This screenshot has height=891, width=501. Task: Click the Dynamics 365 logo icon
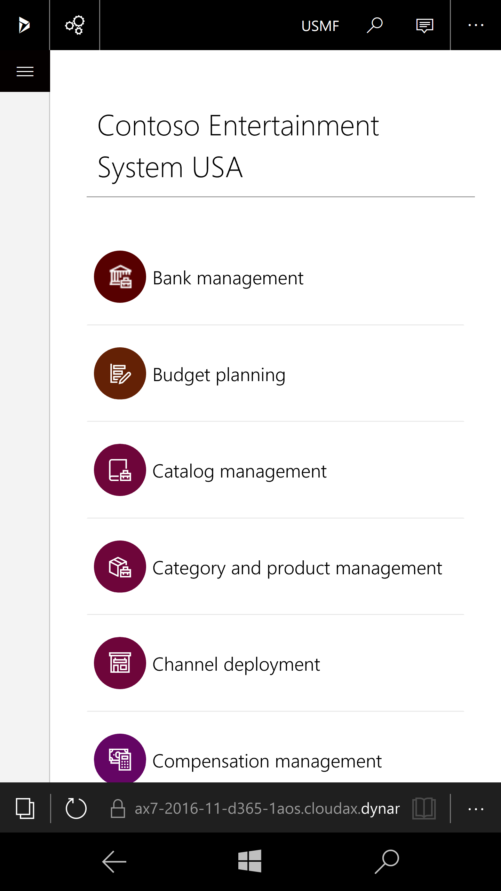(24, 25)
